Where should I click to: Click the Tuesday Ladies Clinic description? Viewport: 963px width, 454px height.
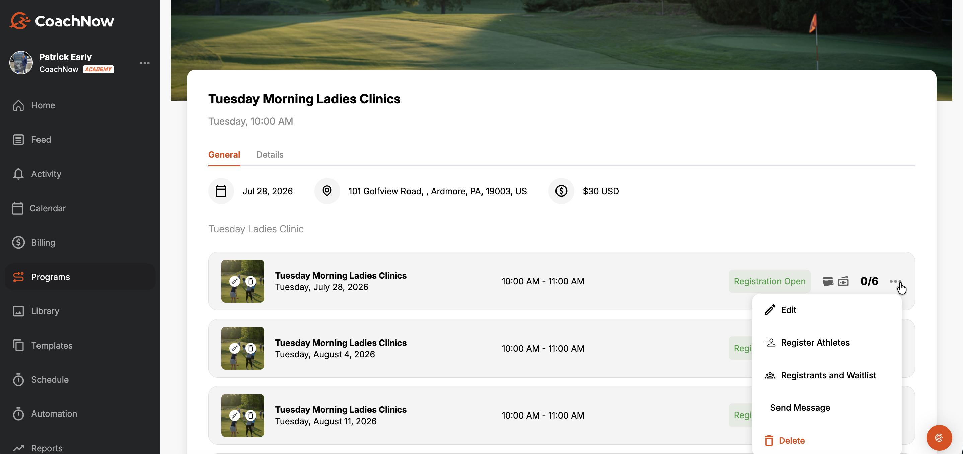click(256, 229)
